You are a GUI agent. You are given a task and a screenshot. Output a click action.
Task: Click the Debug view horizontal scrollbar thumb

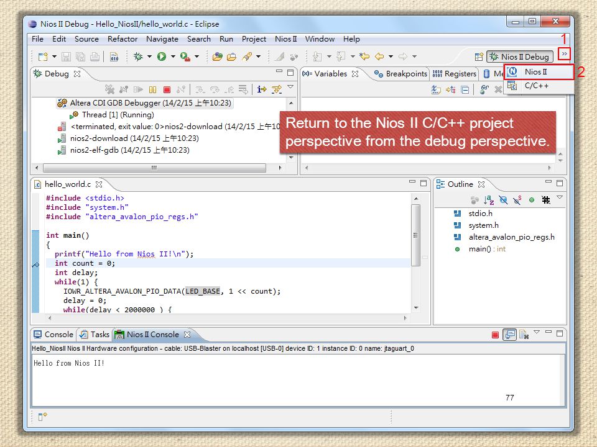click(154, 168)
